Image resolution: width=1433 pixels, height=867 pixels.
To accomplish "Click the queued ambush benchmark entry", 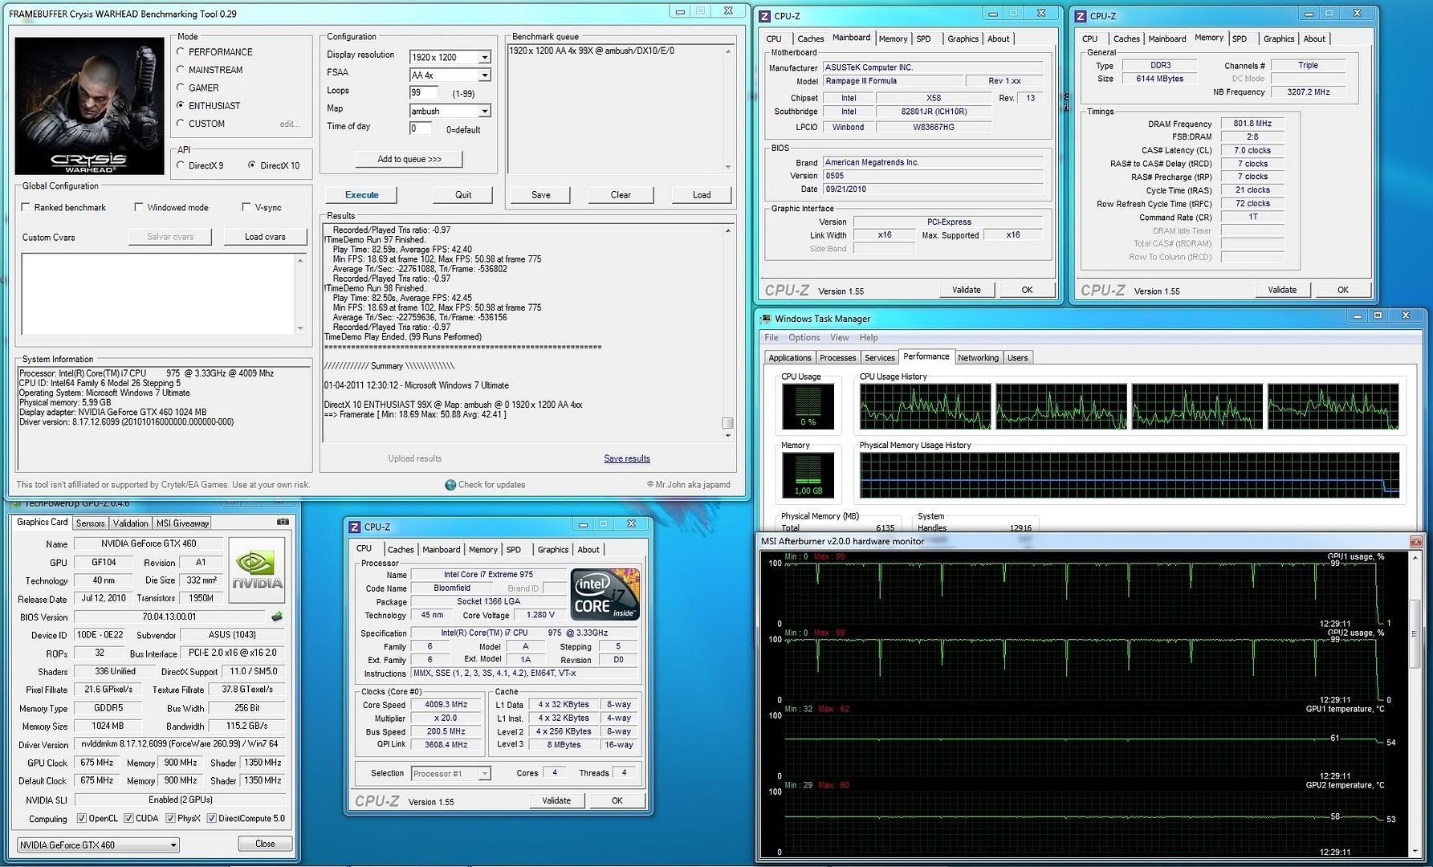I will pos(592,51).
